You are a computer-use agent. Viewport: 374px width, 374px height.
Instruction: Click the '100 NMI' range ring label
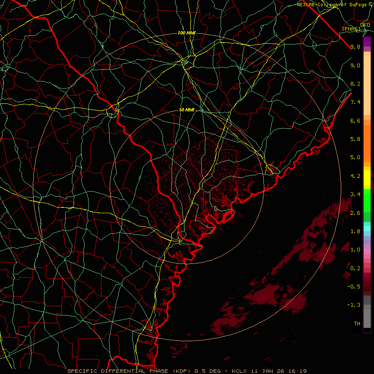click(187, 33)
